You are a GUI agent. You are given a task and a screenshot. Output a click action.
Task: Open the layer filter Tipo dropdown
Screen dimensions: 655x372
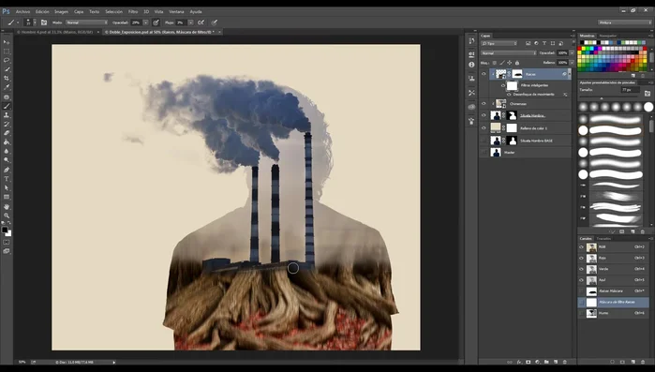tap(499, 43)
